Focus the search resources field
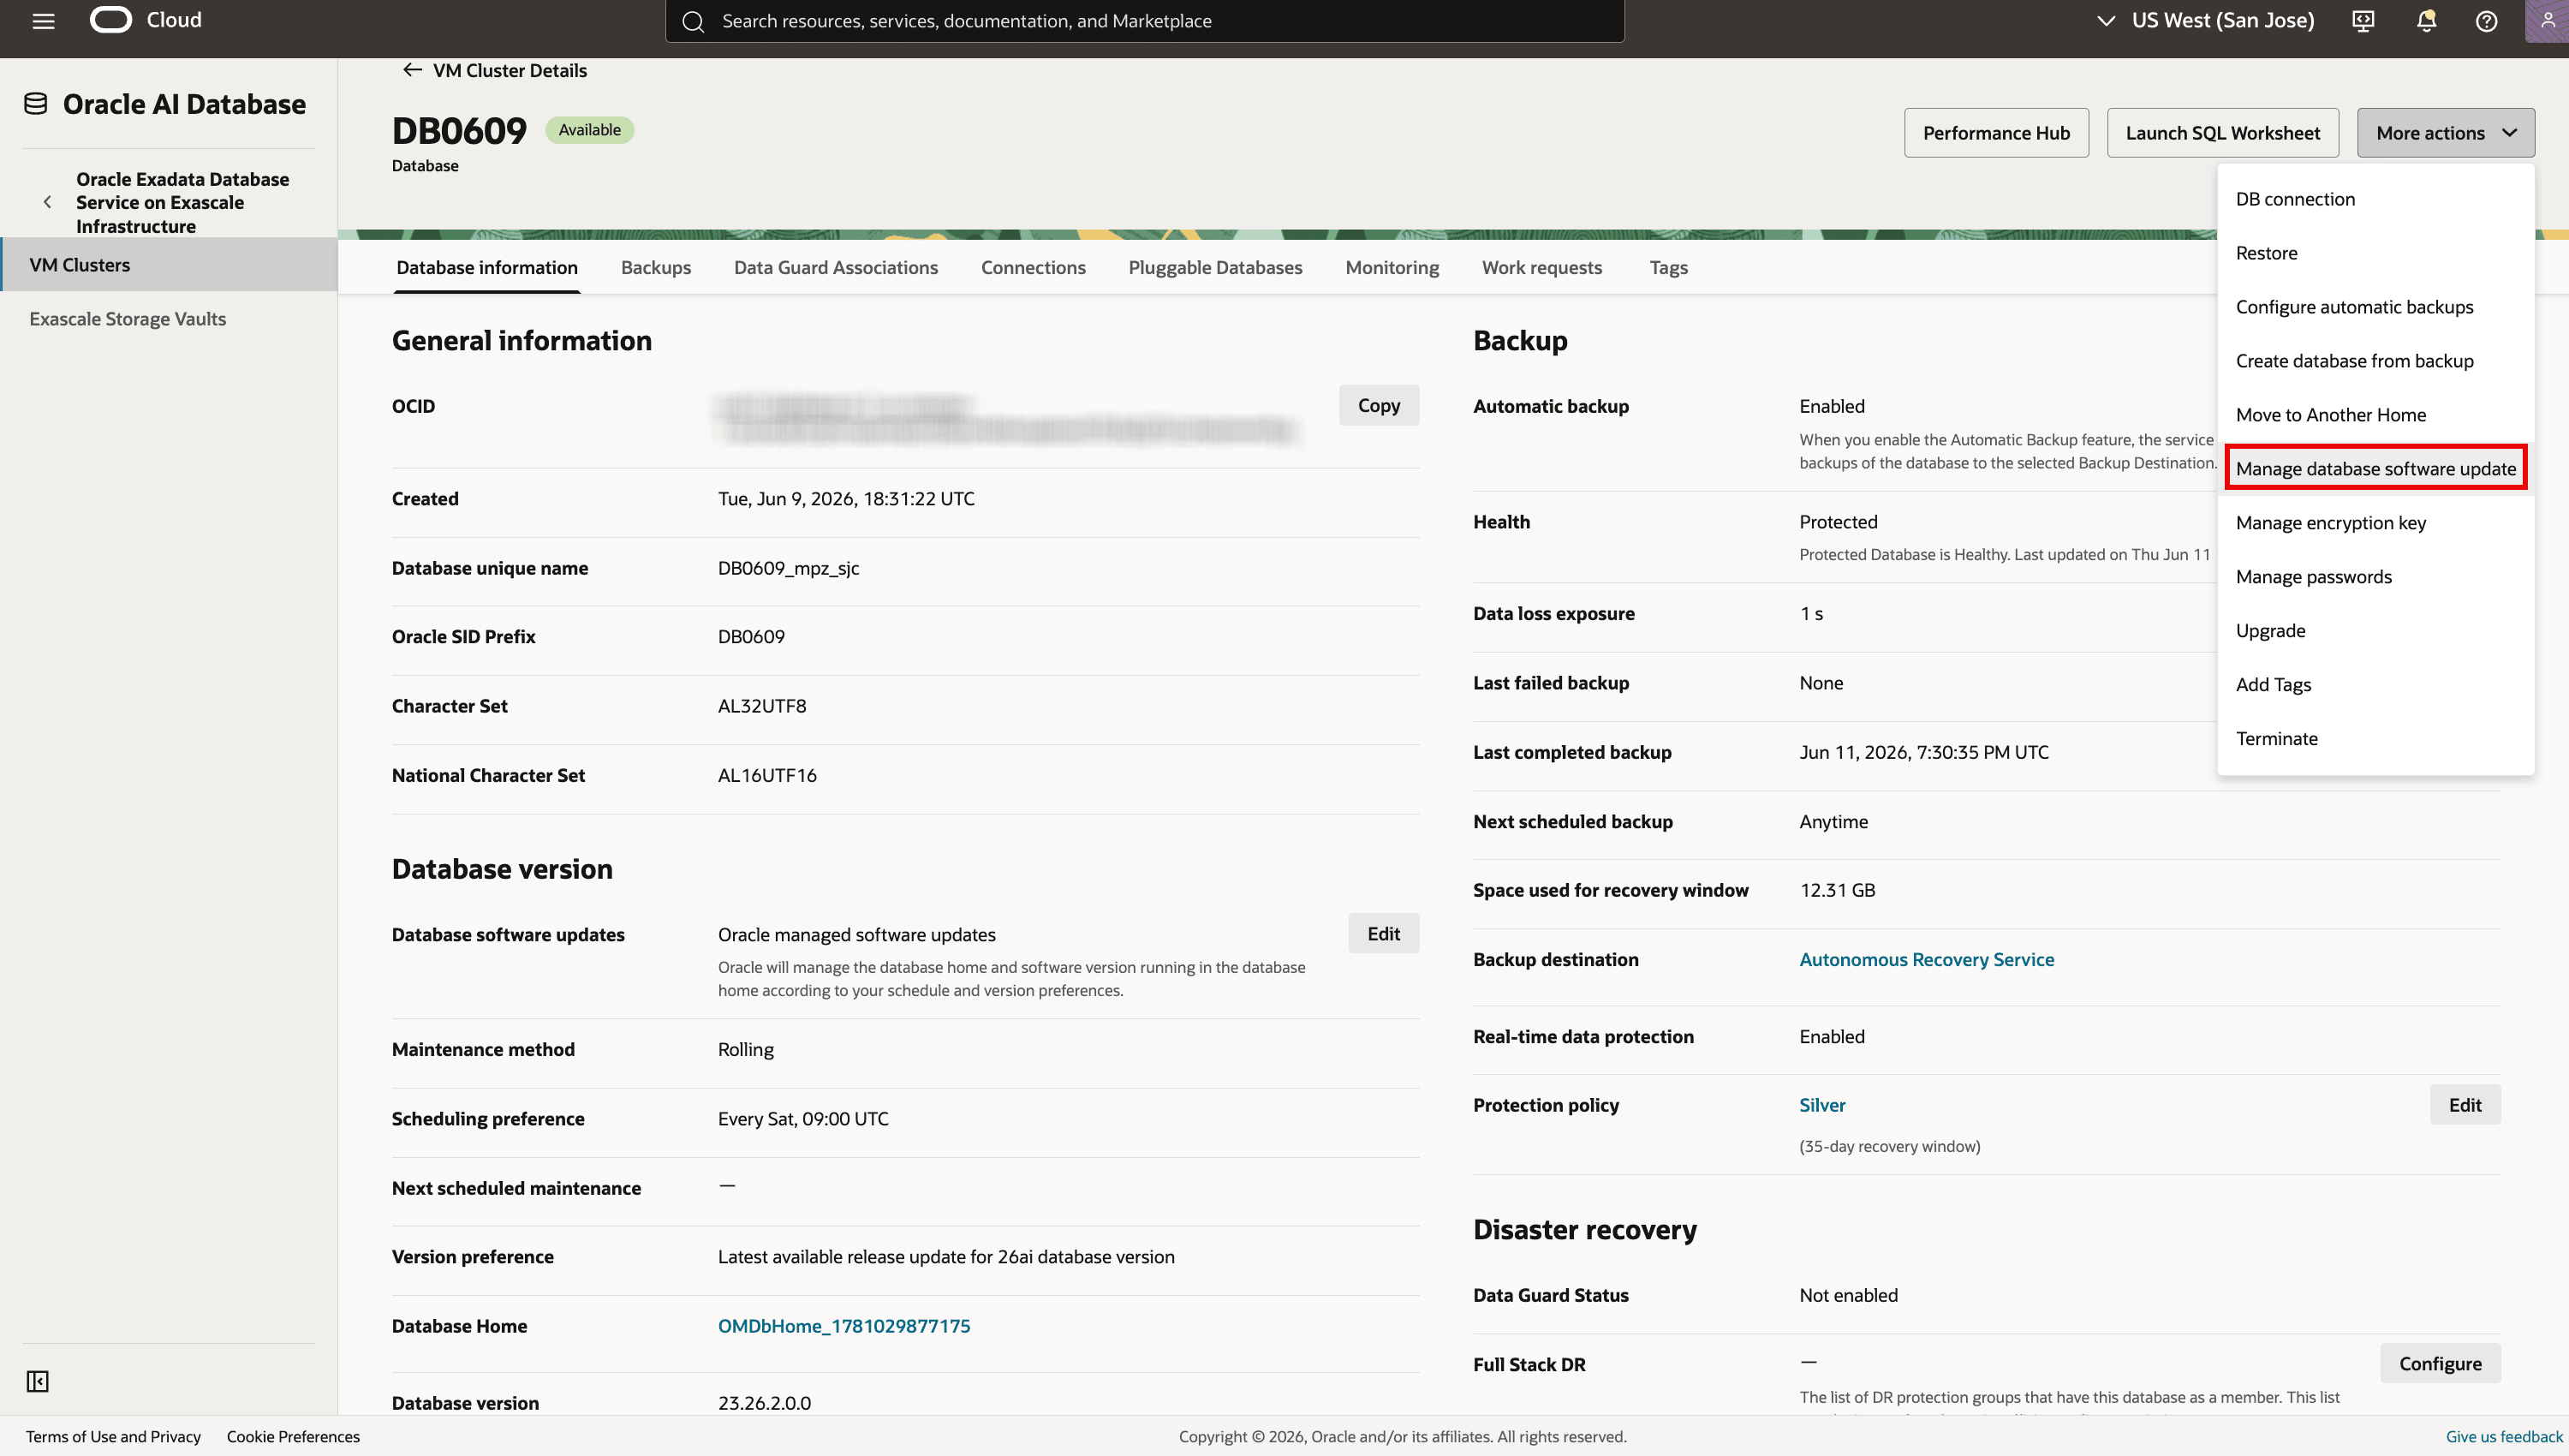 [x=1145, y=21]
